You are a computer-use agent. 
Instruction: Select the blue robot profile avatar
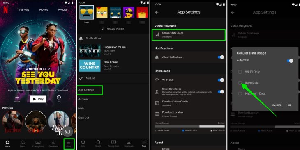pos(115,12)
